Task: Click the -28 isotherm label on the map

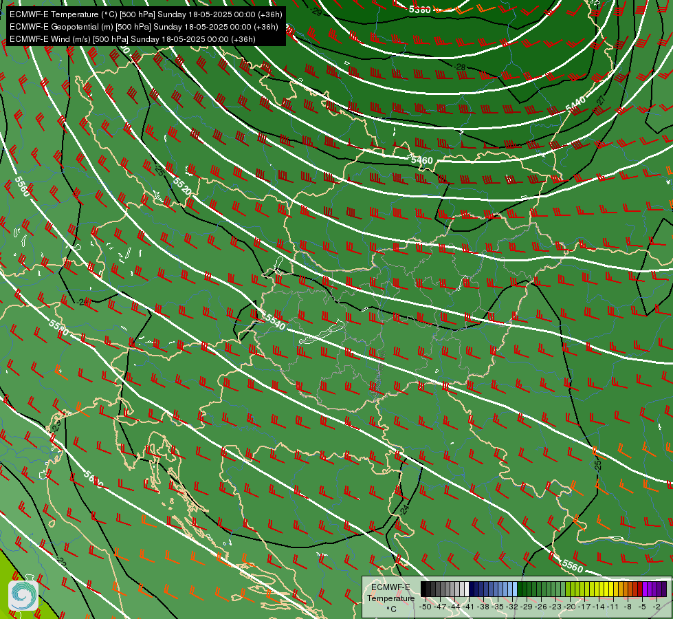Action: tap(460, 67)
